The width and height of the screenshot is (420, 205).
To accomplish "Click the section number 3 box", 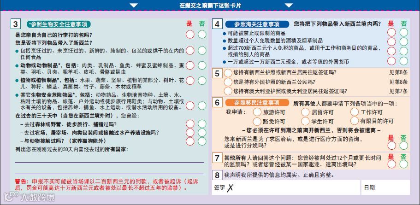I will click(15, 24).
